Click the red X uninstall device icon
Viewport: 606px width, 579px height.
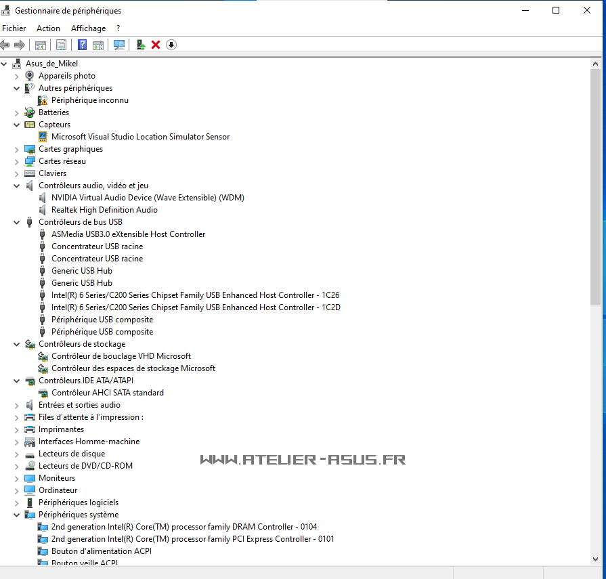(x=156, y=45)
